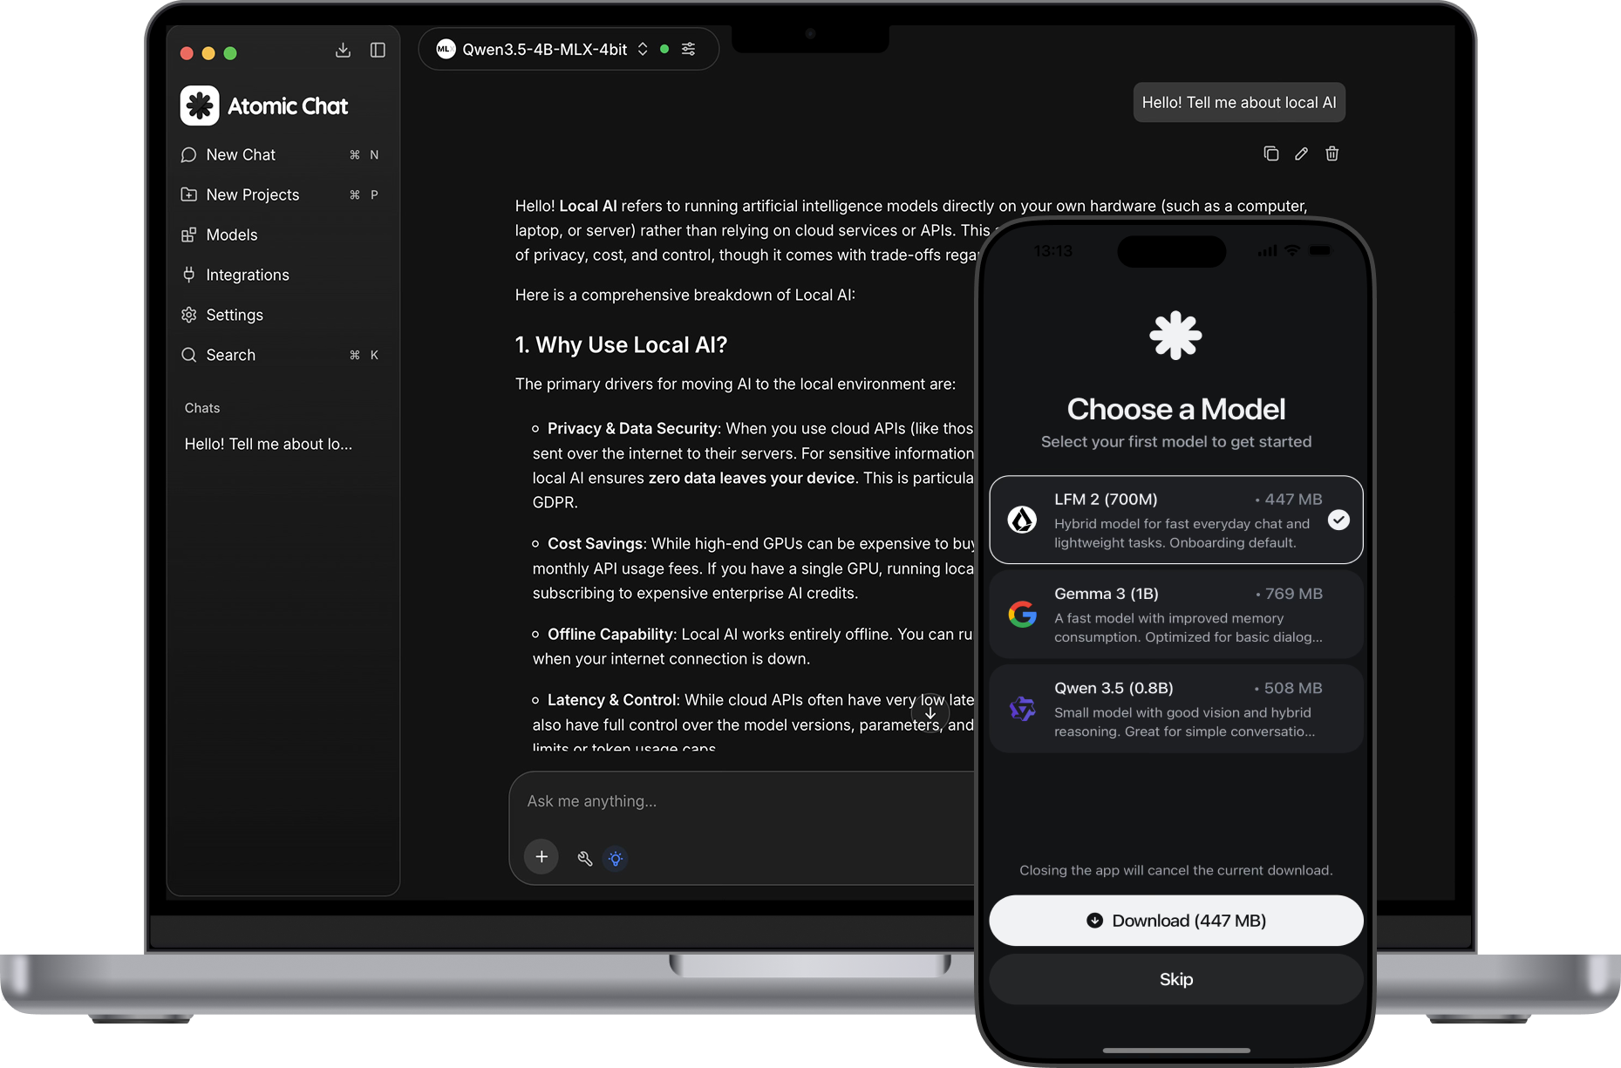Click 'Select your first model to get started'

click(x=1176, y=442)
